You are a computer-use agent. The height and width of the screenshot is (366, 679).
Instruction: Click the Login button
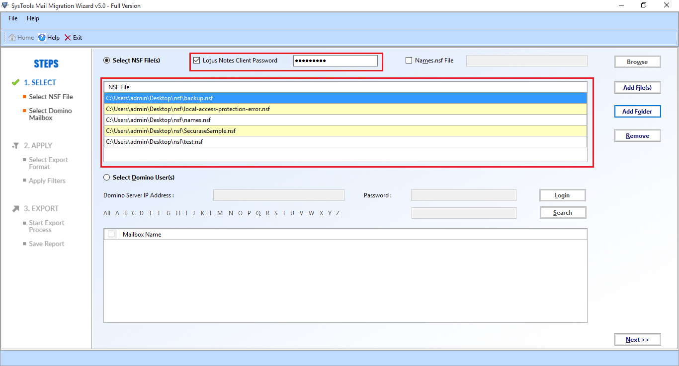[563, 195]
